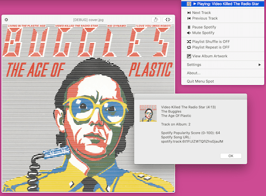Expand the Settings submenu arrow

(x=259, y=65)
